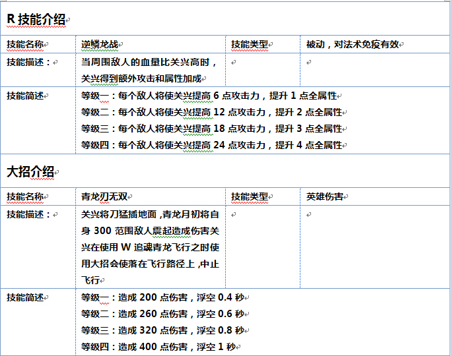
Task: Click the heading "R 技能介绍"
Action: [x=36, y=20]
